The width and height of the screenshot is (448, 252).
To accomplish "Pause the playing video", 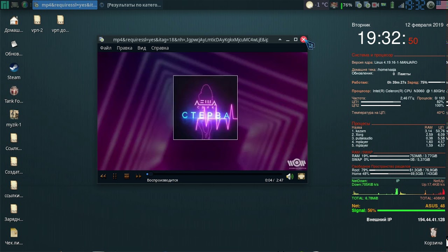I will pos(114,176).
